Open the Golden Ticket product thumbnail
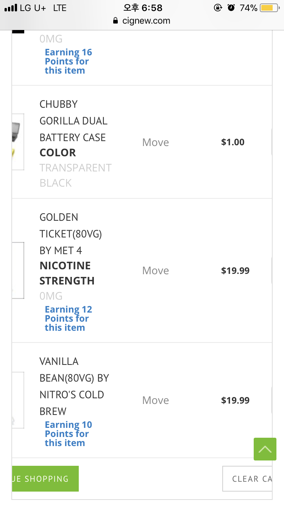This screenshot has height=506, width=284. click(x=18, y=270)
